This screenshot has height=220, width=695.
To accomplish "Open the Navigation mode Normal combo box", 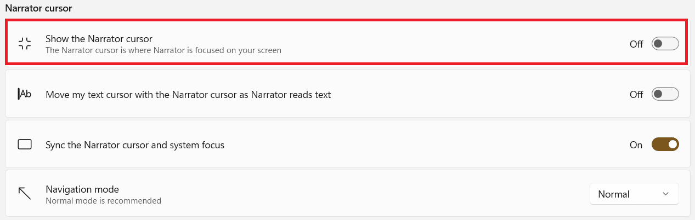I will tap(634, 194).
